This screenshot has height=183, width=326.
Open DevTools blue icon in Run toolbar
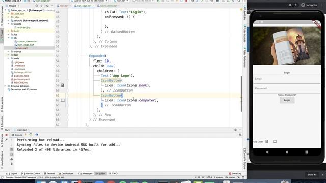(x=37, y=135)
